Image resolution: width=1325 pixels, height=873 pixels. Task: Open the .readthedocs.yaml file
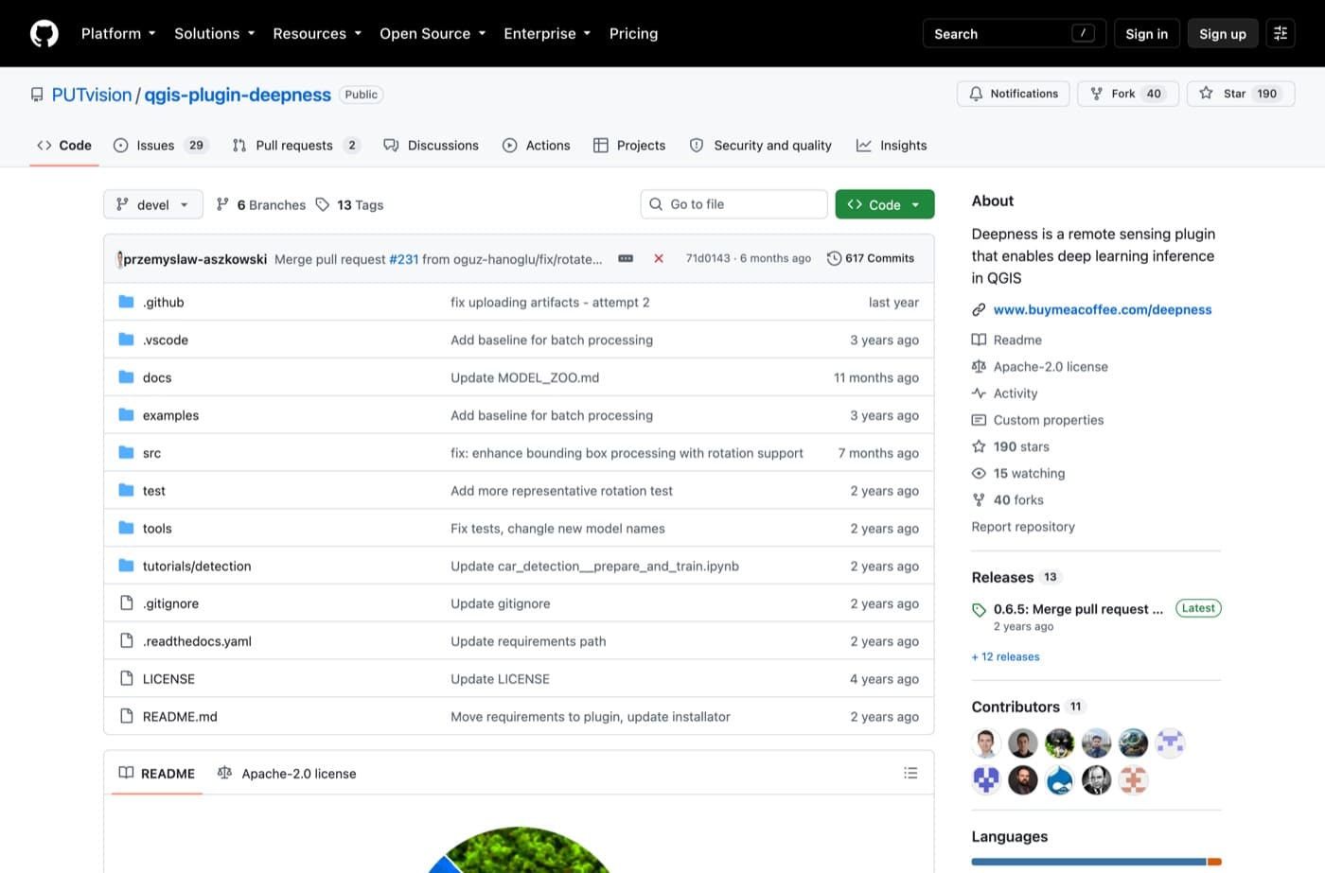coord(197,641)
